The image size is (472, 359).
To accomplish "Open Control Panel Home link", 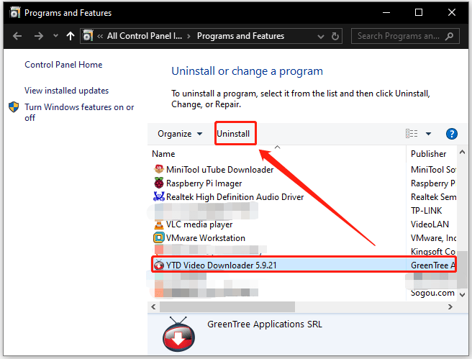I will tap(63, 65).
